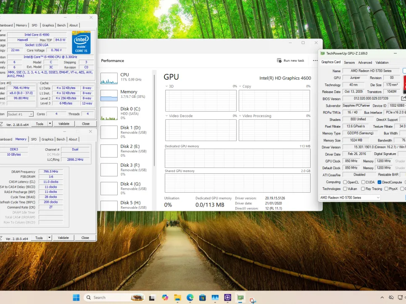
Task: Click the BIOS export share icon in GPU-Z
Action: tap(403, 99)
